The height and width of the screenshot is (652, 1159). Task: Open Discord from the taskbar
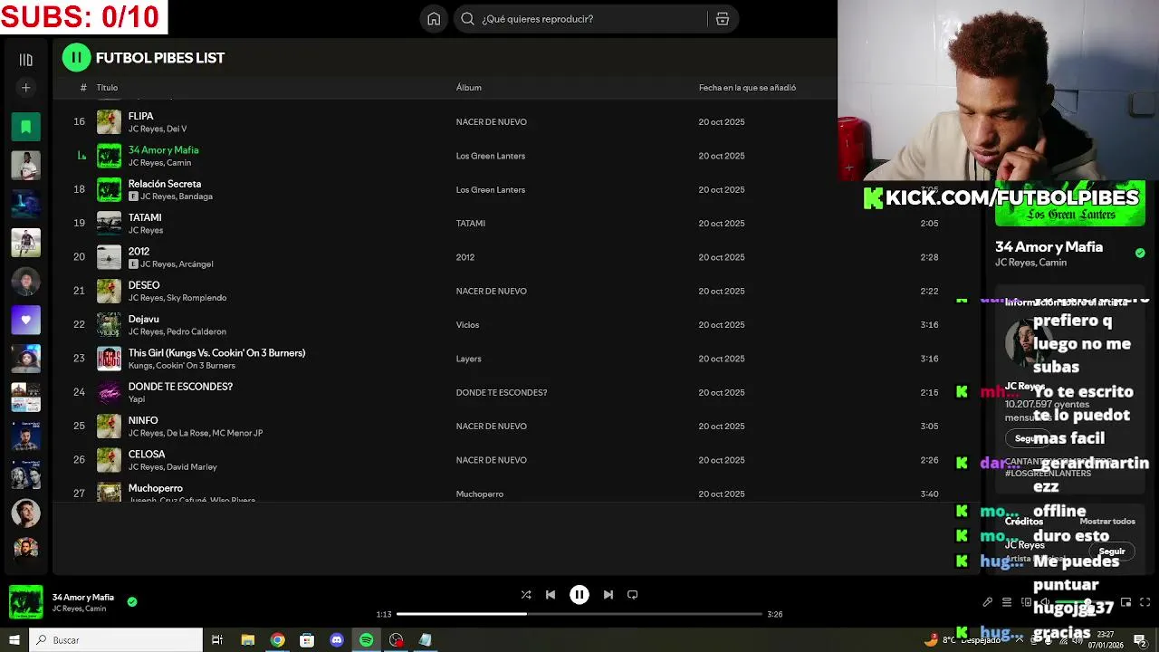tap(337, 640)
